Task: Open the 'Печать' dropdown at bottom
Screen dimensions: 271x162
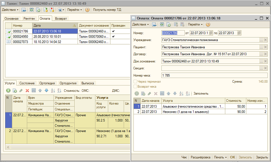Action: [x=221, y=157]
